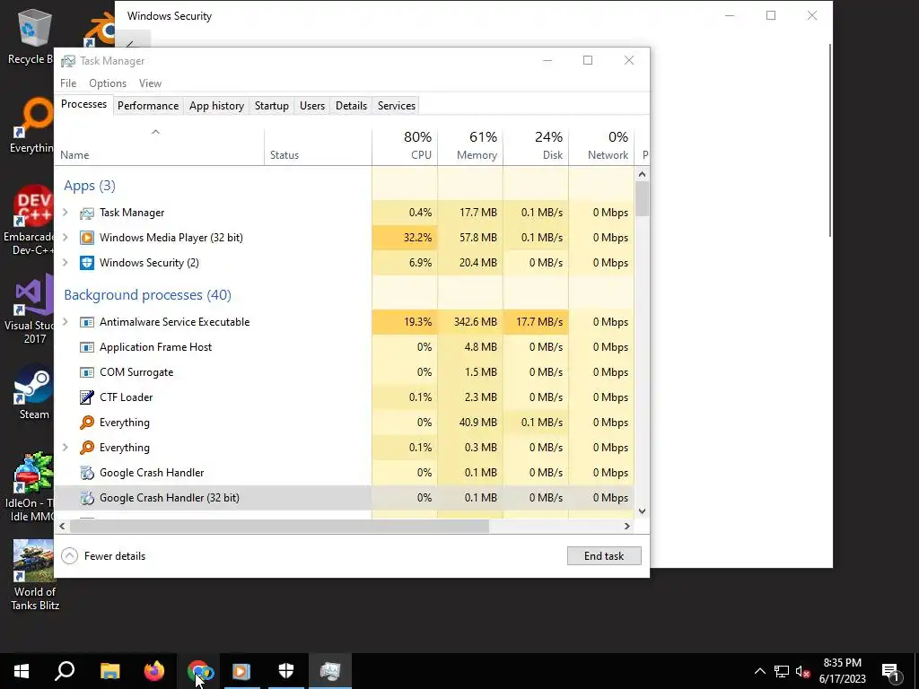Click the vertical scrollbar up arrow

pos(642,174)
